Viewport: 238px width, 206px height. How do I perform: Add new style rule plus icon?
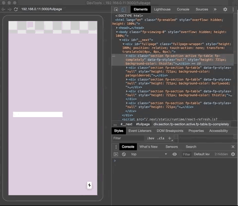170,138
